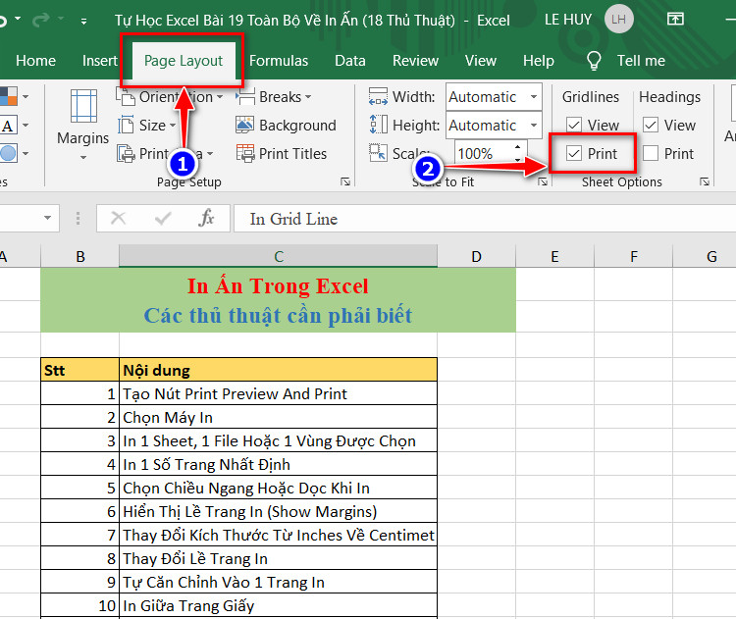Screen dimensions: 736x619
Task: Click Ribbon Display Options icon in title bar
Action: pos(675,20)
